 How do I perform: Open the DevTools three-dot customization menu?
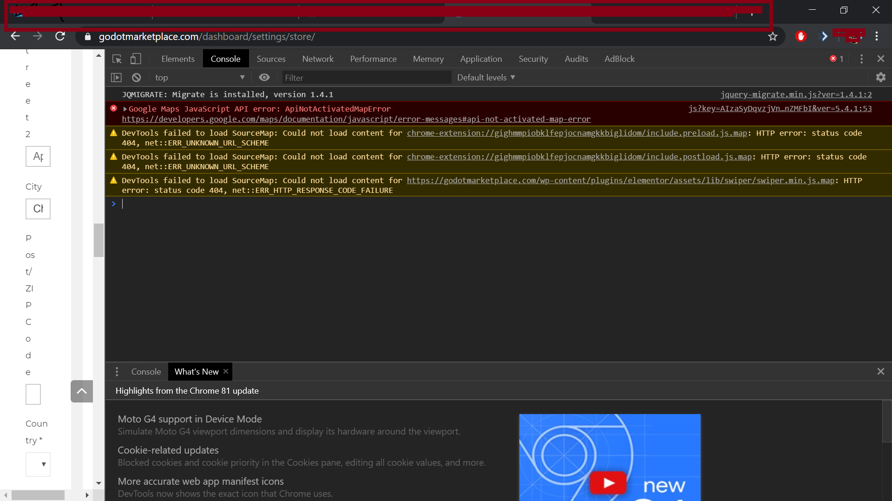861,59
